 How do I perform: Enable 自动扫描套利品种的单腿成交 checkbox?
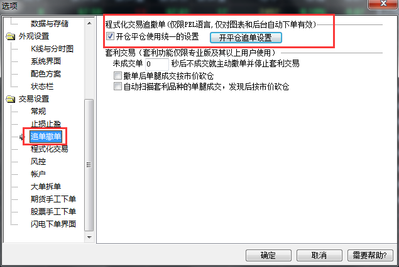click(x=118, y=86)
